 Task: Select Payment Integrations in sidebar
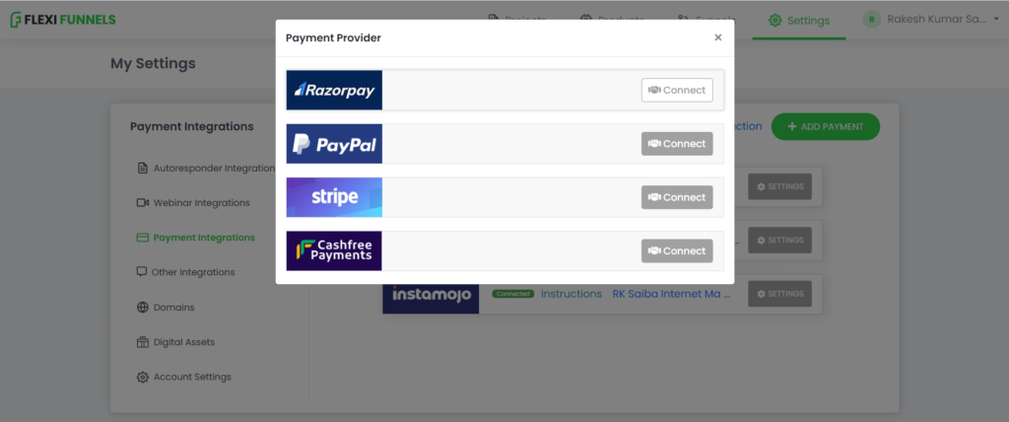tap(196, 238)
